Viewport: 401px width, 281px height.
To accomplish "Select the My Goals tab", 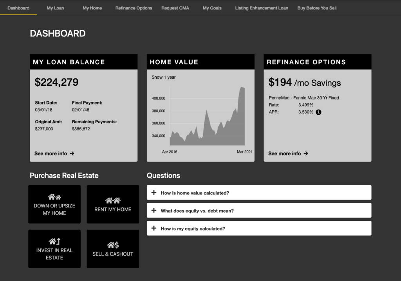I will pos(212,8).
